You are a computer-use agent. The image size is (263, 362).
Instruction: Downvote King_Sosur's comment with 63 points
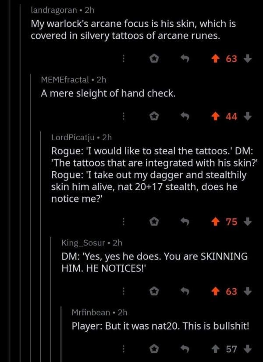[x=247, y=292]
